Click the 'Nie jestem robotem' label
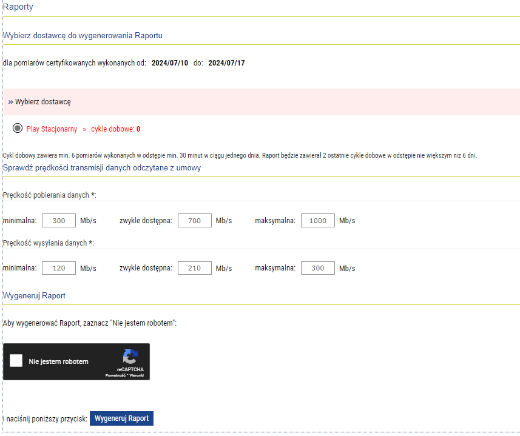Viewport: 520px width, 436px height. pyautogui.click(x=59, y=361)
